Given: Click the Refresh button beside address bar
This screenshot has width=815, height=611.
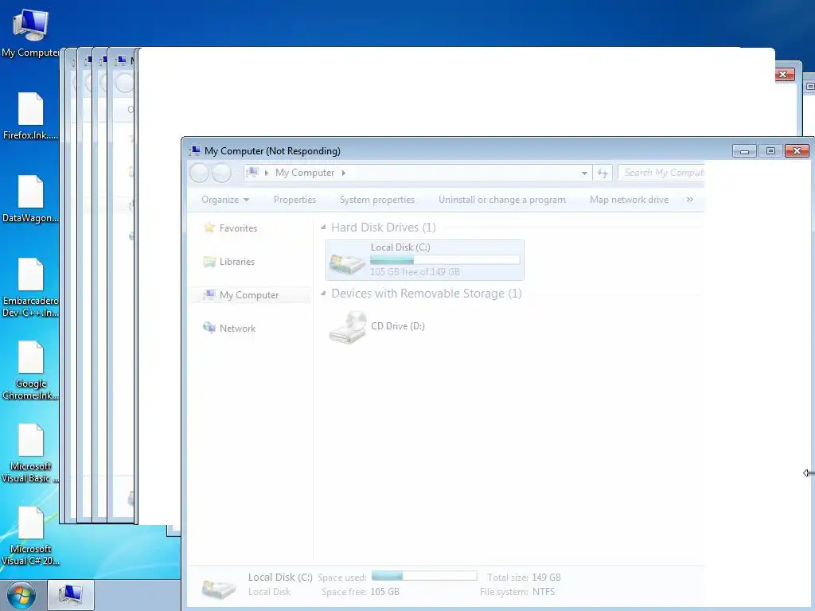Looking at the screenshot, I should [602, 173].
